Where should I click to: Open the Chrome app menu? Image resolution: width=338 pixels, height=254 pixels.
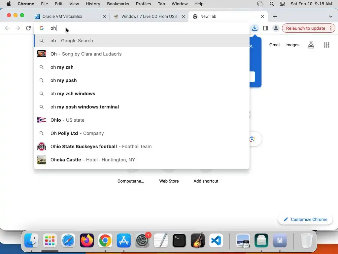click(26, 4)
